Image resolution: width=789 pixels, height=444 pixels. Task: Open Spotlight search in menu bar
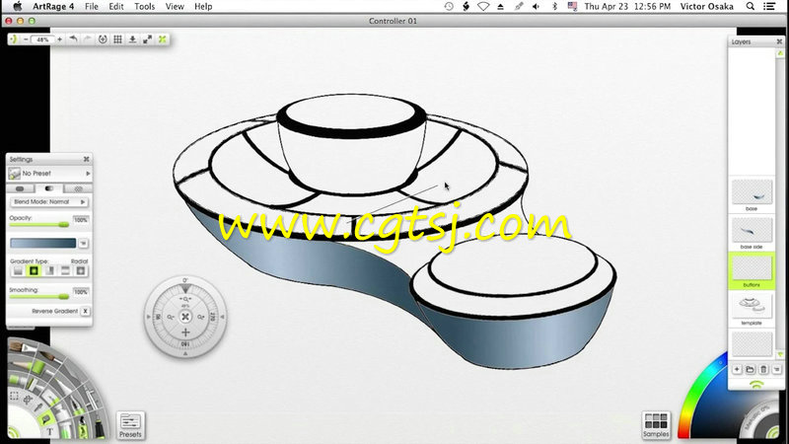750,7
